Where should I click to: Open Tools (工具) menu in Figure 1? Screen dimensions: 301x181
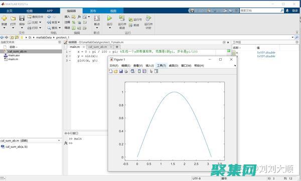point(161,66)
